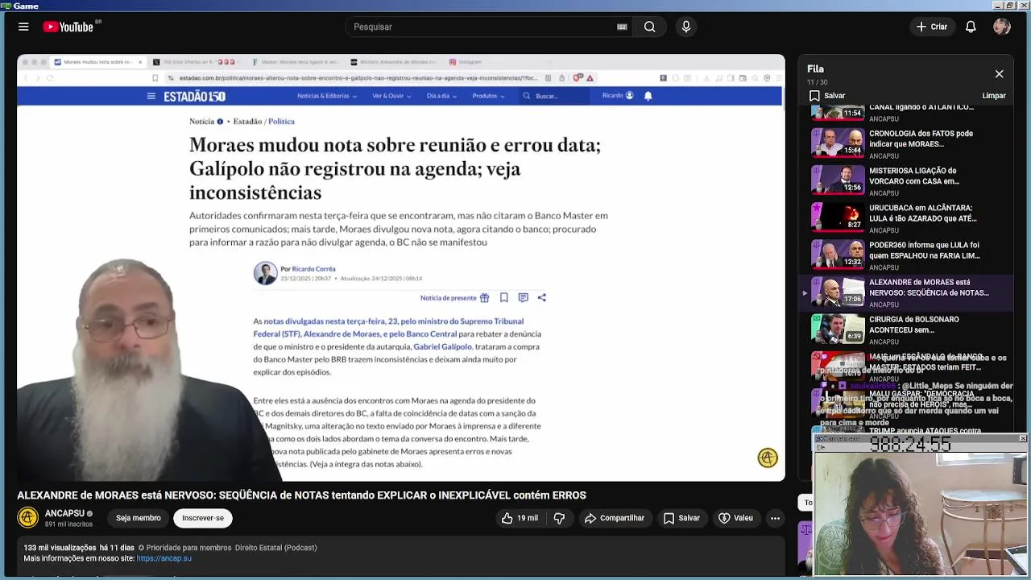The image size is (1031, 580).
Task: Open the Gabriel Galípolo link in article
Action: pyautogui.click(x=442, y=347)
